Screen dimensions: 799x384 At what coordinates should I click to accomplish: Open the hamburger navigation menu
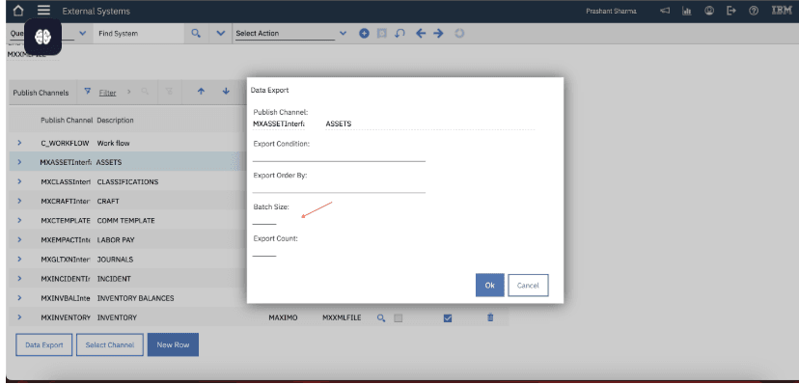click(43, 11)
